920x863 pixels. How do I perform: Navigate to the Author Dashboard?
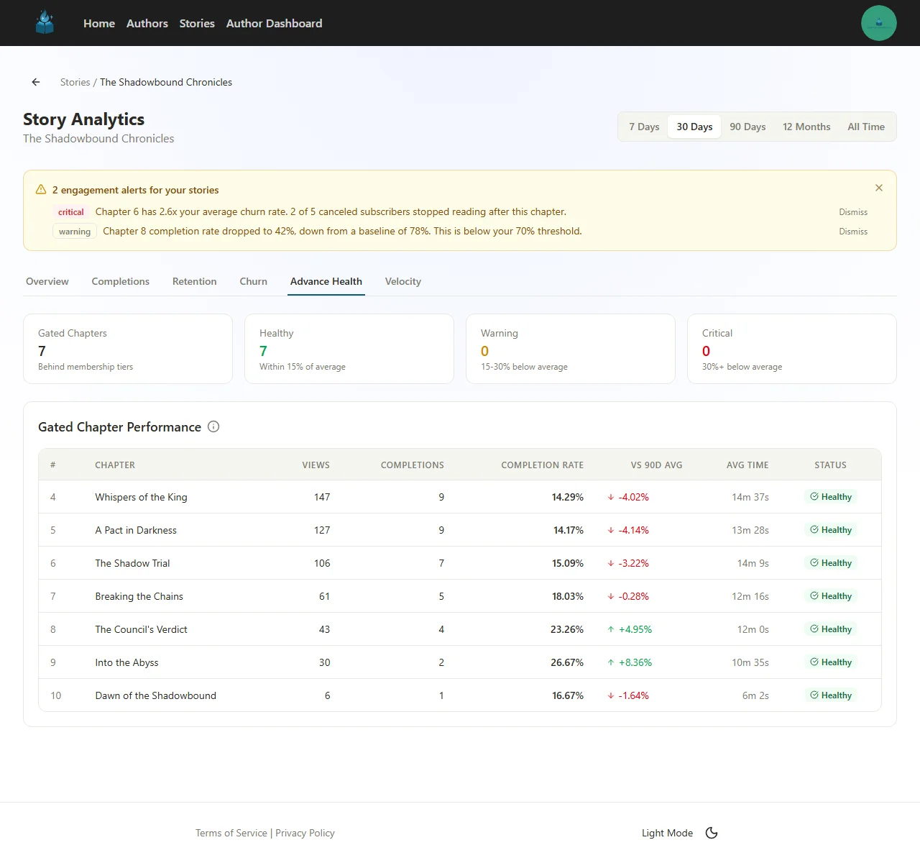tap(274, 23)
